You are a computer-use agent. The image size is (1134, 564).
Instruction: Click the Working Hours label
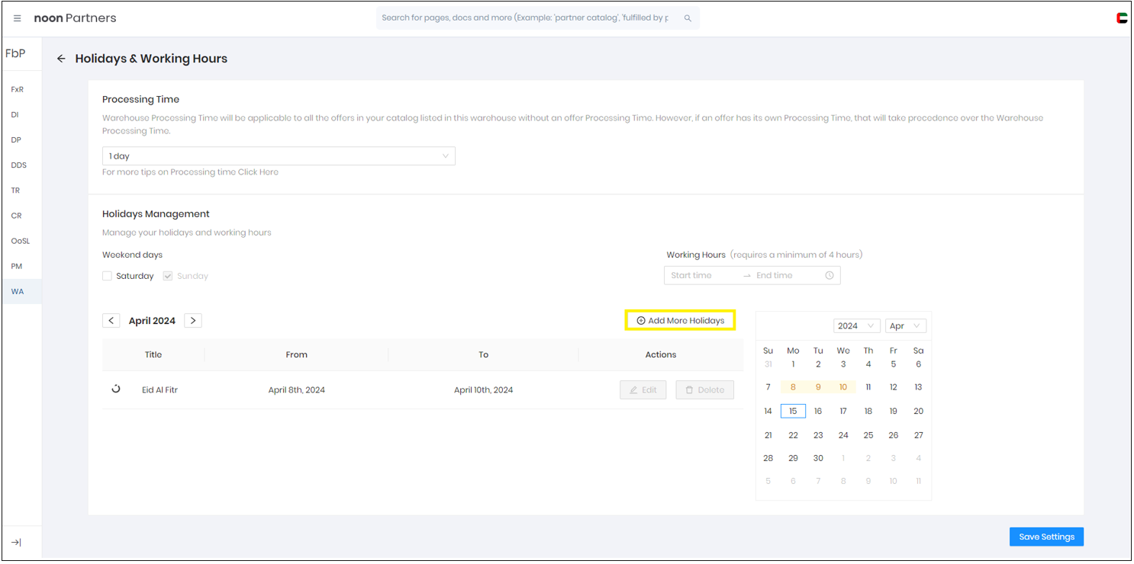pos(696,255)
